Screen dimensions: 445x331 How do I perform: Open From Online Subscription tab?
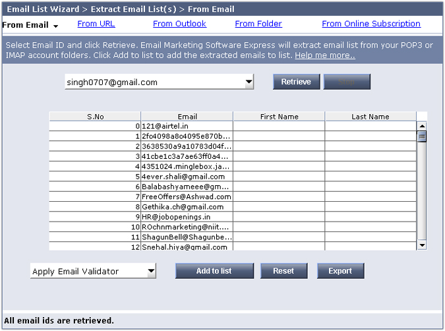pos(371,24)
